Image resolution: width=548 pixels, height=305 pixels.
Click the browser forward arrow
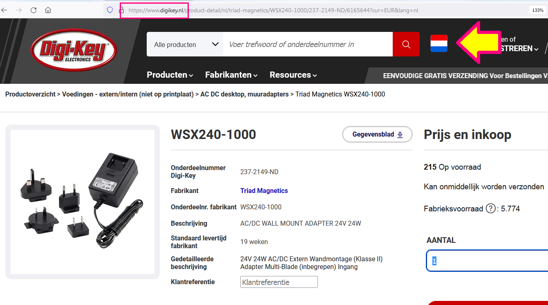pos(19,10)
